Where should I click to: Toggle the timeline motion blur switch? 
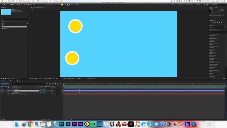point(58,84)
